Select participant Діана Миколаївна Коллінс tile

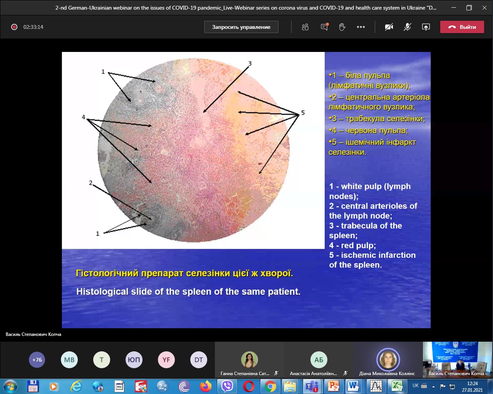coord(387,360)
